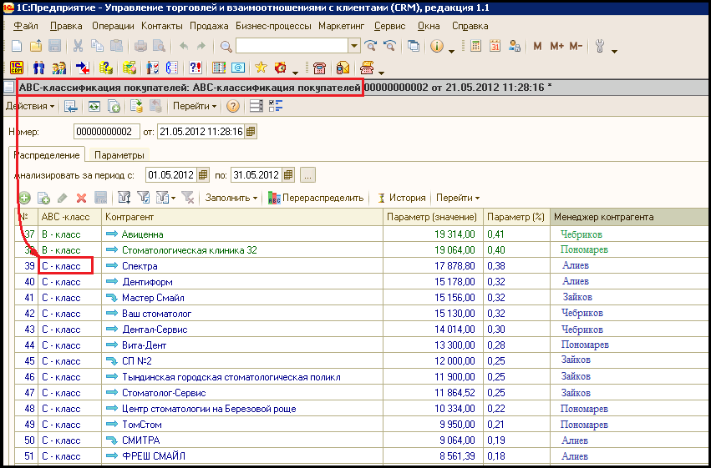The height and width of the screenshot is (468, 711).
Task: Create a new document with blank page icon
Action: 17,46
